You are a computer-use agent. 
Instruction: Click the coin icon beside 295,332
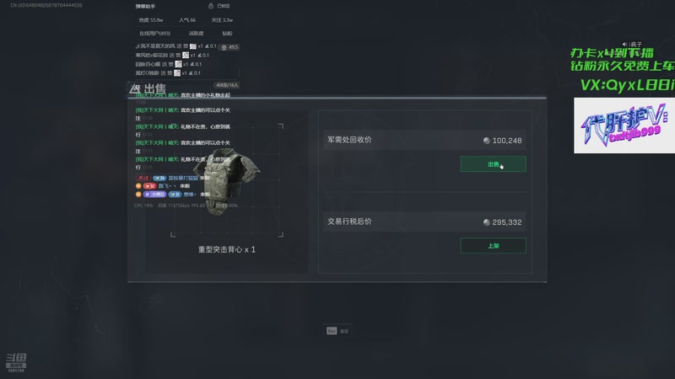pos(487,222)
